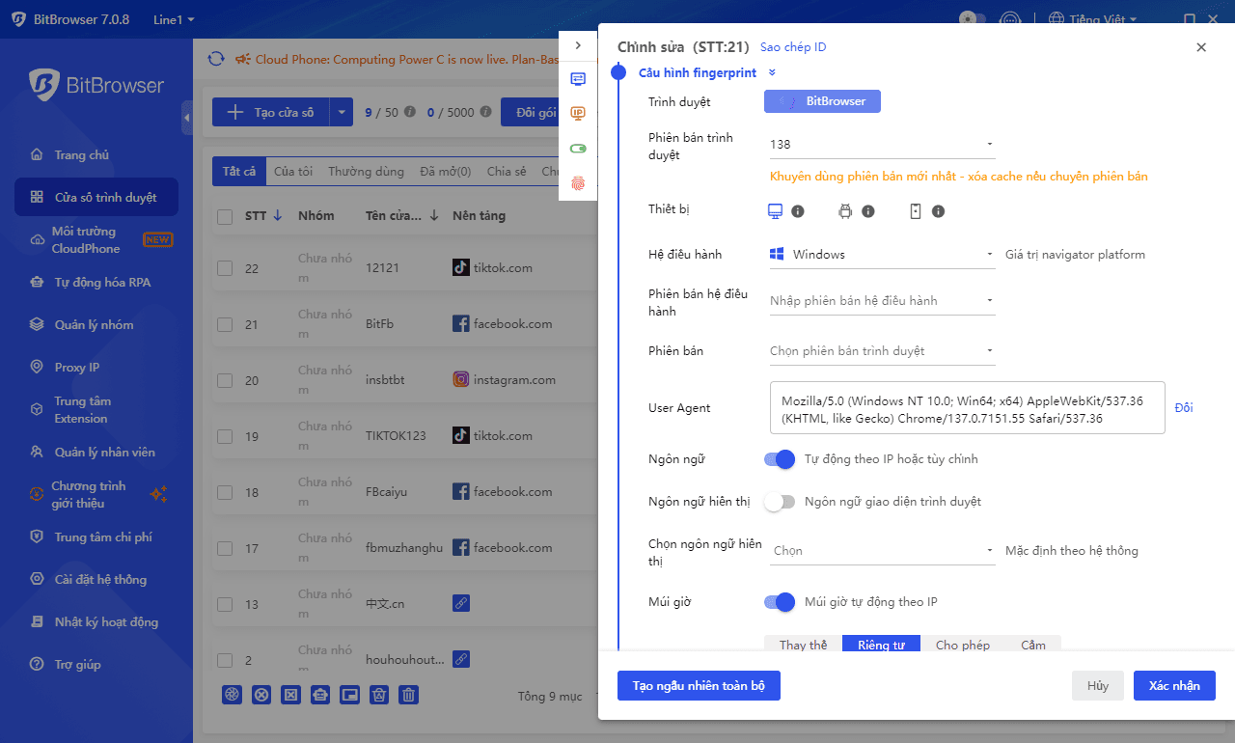Enable Ngôn ngữ hiển thị toggle
The width and height of the screenshot is (1235, 743).
pyautogui.click(x=780, y=502)
